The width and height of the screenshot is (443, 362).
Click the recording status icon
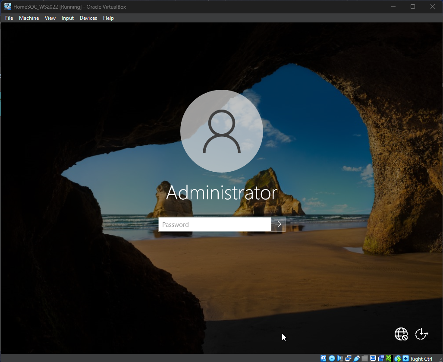[381, 358]
